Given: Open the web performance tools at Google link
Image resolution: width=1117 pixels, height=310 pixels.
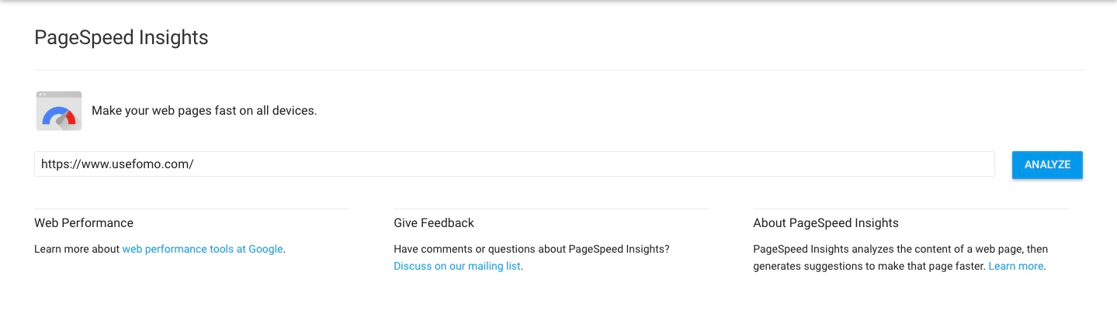Looking at the screenshot, I should [x=203, y=250].
